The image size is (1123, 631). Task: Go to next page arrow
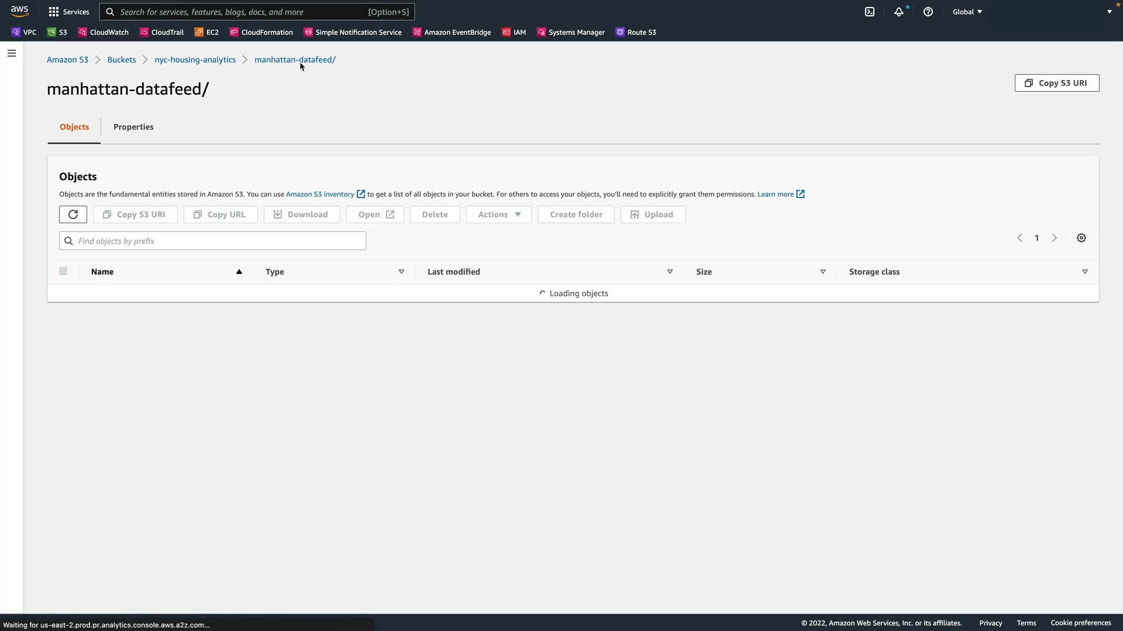(1054, 238)
